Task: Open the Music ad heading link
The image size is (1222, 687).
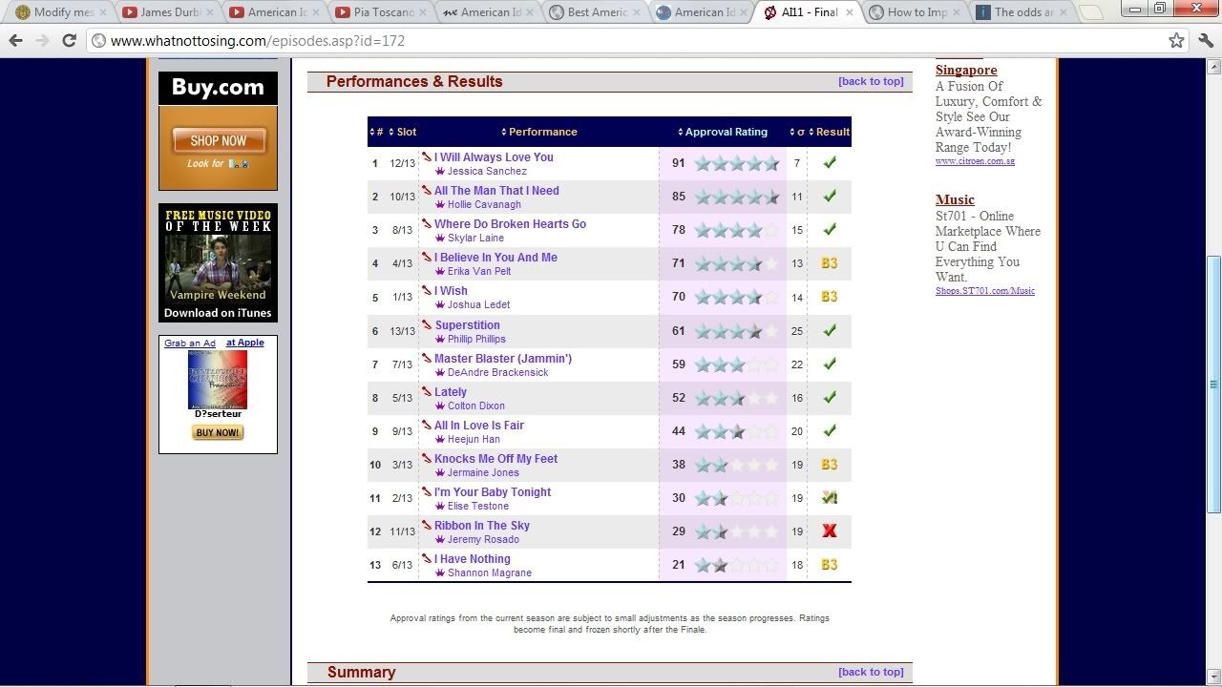Action: (x=955, y=200)
